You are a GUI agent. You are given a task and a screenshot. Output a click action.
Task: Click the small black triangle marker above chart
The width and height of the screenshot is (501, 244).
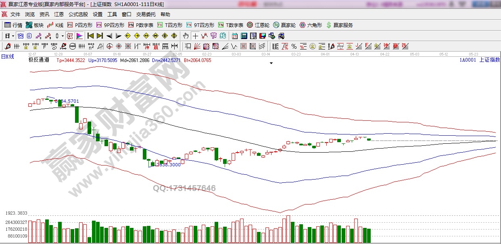coord(271,63)
